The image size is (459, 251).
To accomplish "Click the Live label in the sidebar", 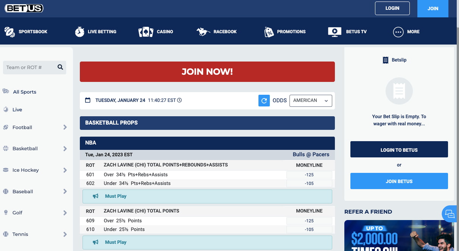I will (x=17, y=109).
